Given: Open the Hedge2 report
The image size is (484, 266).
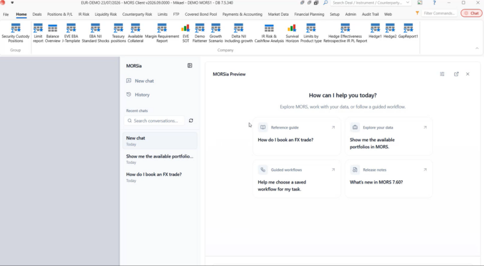Looking at the screenshot, I should 390,31.
